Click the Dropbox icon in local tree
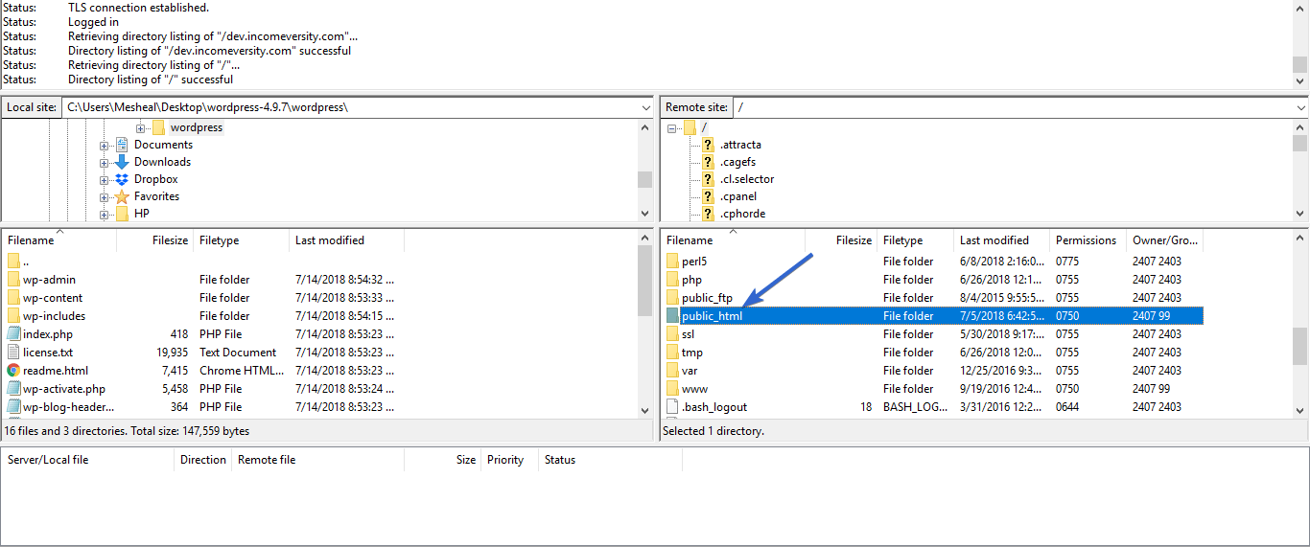The width and height of the screenshot is (1310, 547). 122,179
